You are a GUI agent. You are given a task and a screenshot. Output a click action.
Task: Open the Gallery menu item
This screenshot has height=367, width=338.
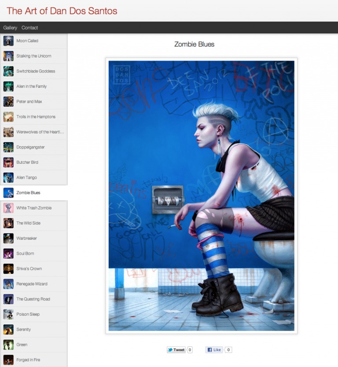(10, 28)
